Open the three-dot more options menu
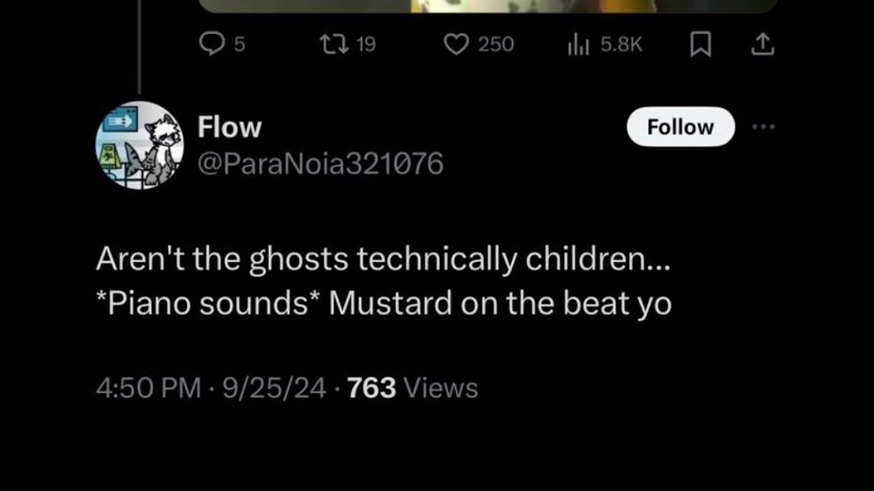 [x=763, y=127]
